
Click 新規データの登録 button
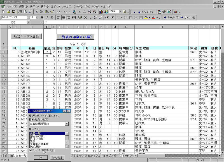point(26,36)
